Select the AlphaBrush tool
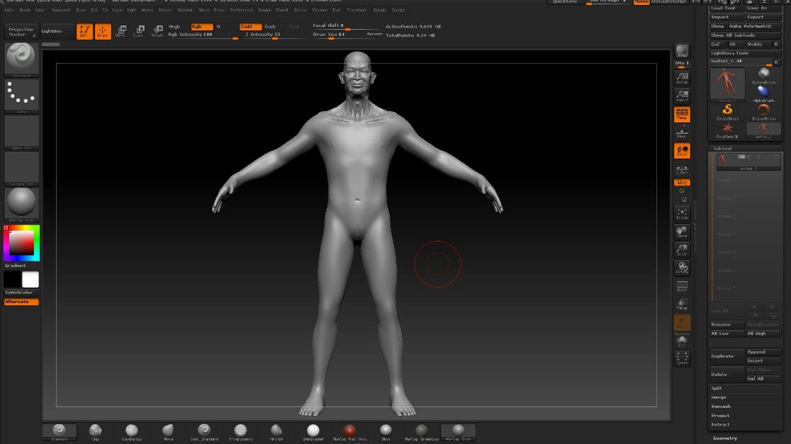This screenshot has height=444, width=791. click(764, 94)
